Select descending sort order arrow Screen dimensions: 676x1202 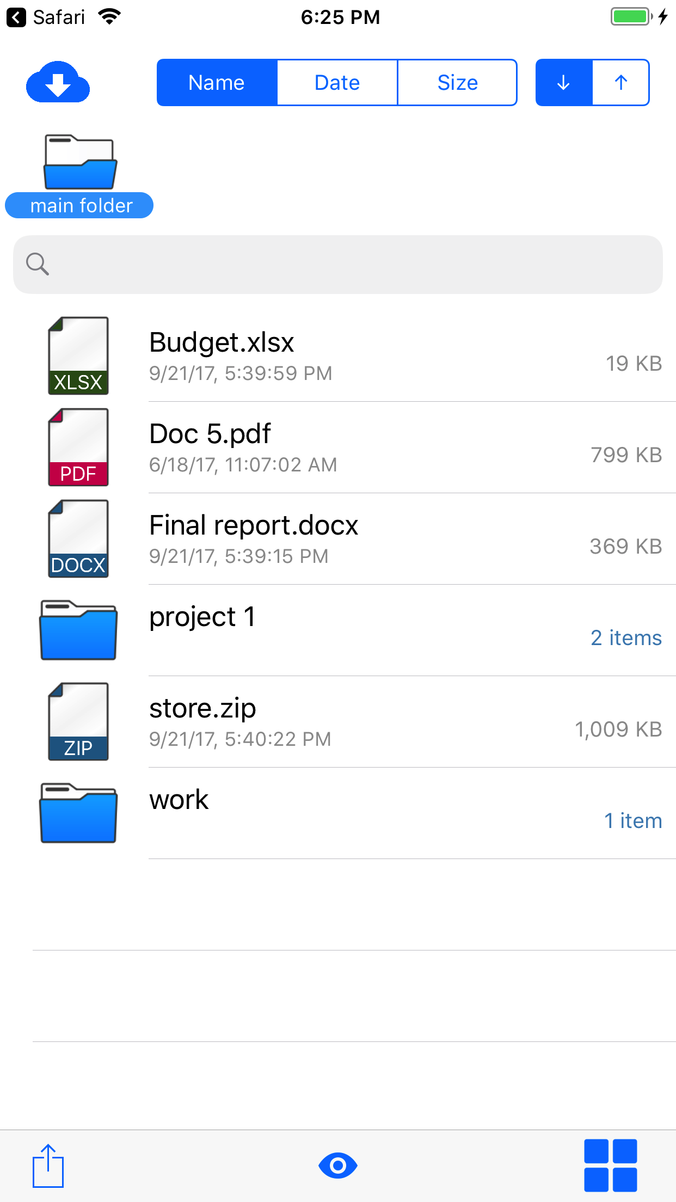pyautogui.click(x=564, y=83)
